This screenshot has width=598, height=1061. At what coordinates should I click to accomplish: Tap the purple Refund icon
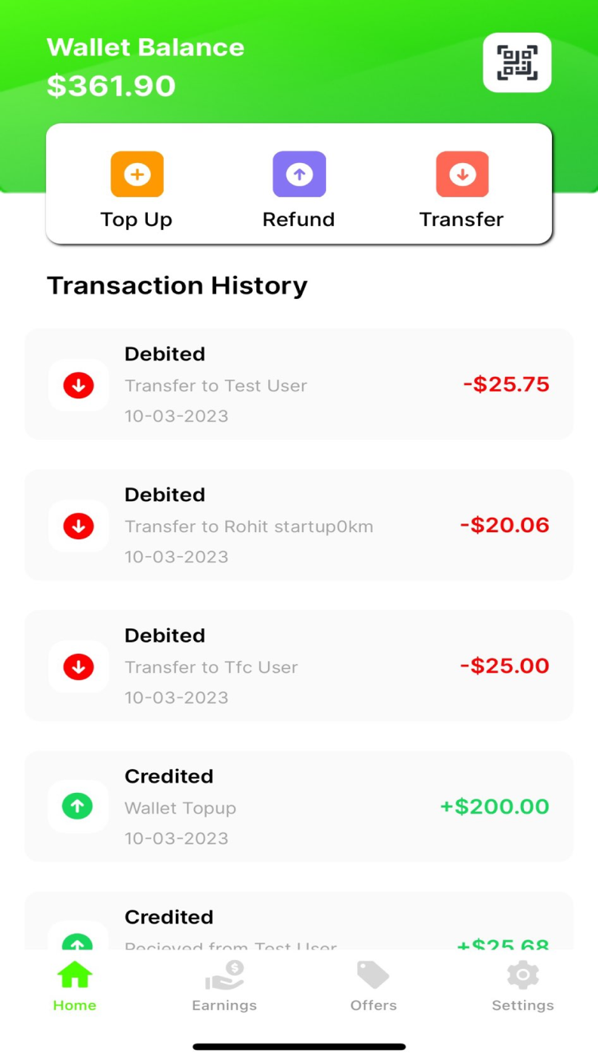click(299, 174)
